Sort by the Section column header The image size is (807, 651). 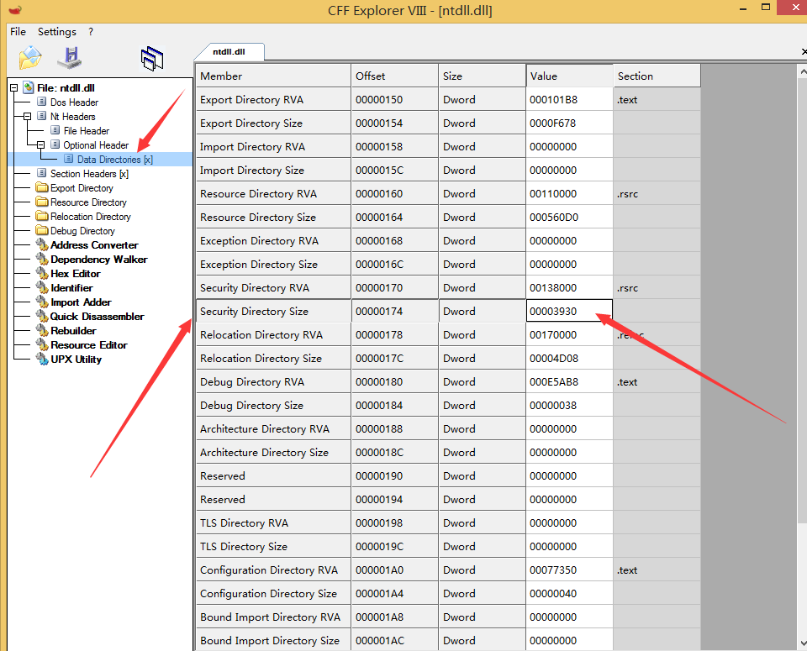pyautogui.click(x=657, y=76)
